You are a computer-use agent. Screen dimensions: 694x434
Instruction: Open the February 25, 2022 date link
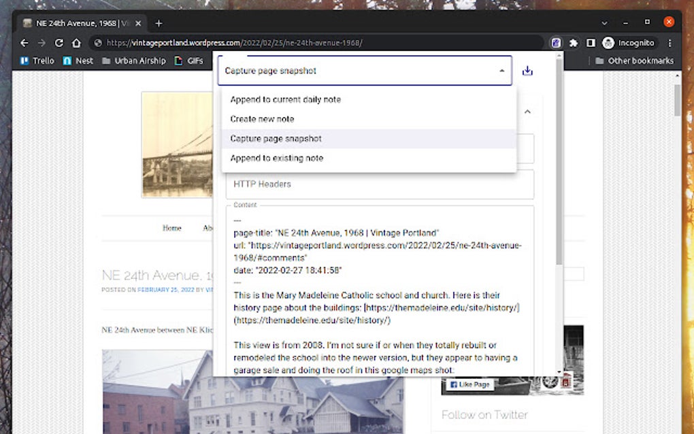[x=165, y=290]
